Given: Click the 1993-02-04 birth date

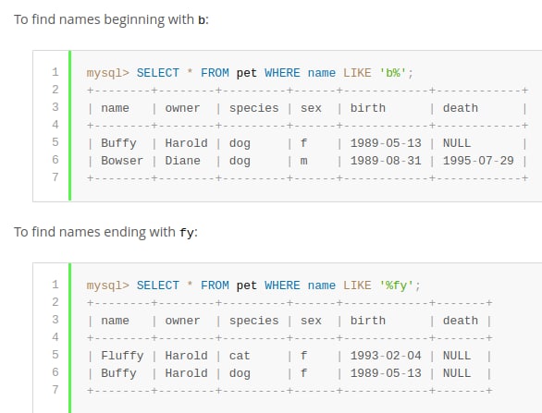Looking at the screenshot, I should pyautogui.click(x=386, y=356).
